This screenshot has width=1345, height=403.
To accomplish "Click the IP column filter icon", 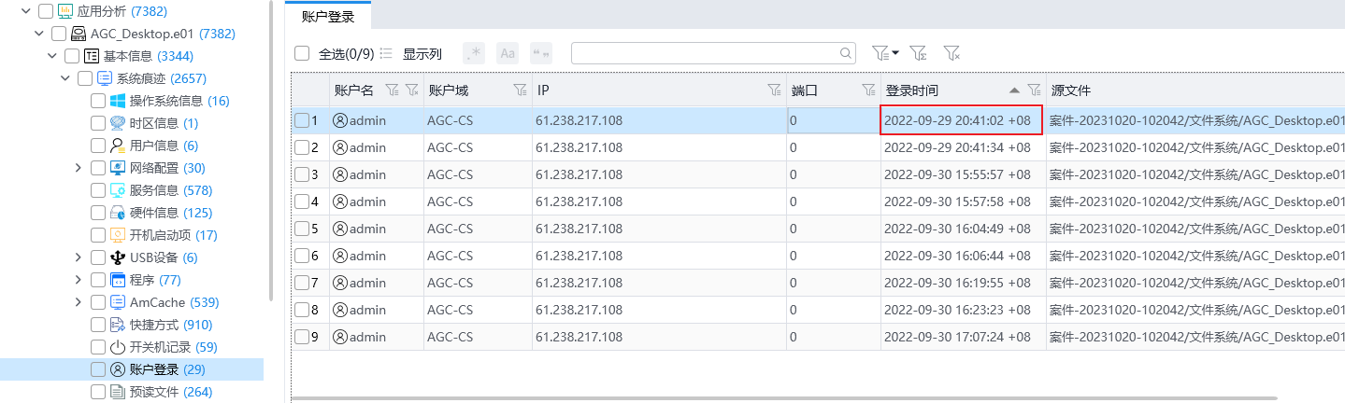I will (774, 90).
